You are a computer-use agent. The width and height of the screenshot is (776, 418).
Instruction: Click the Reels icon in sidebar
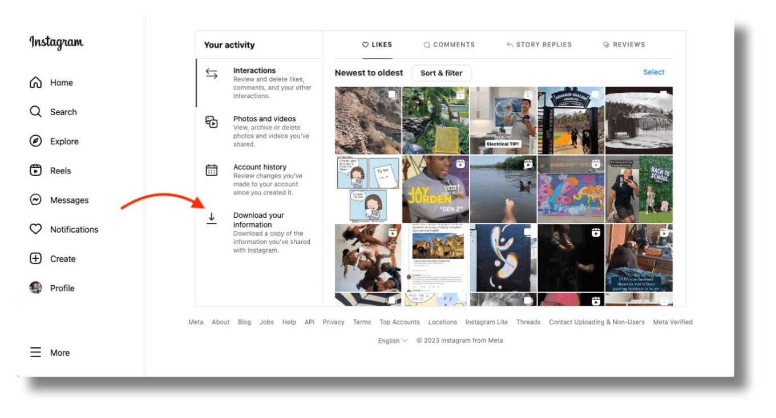pyautogui.click(x=35, y=171)
